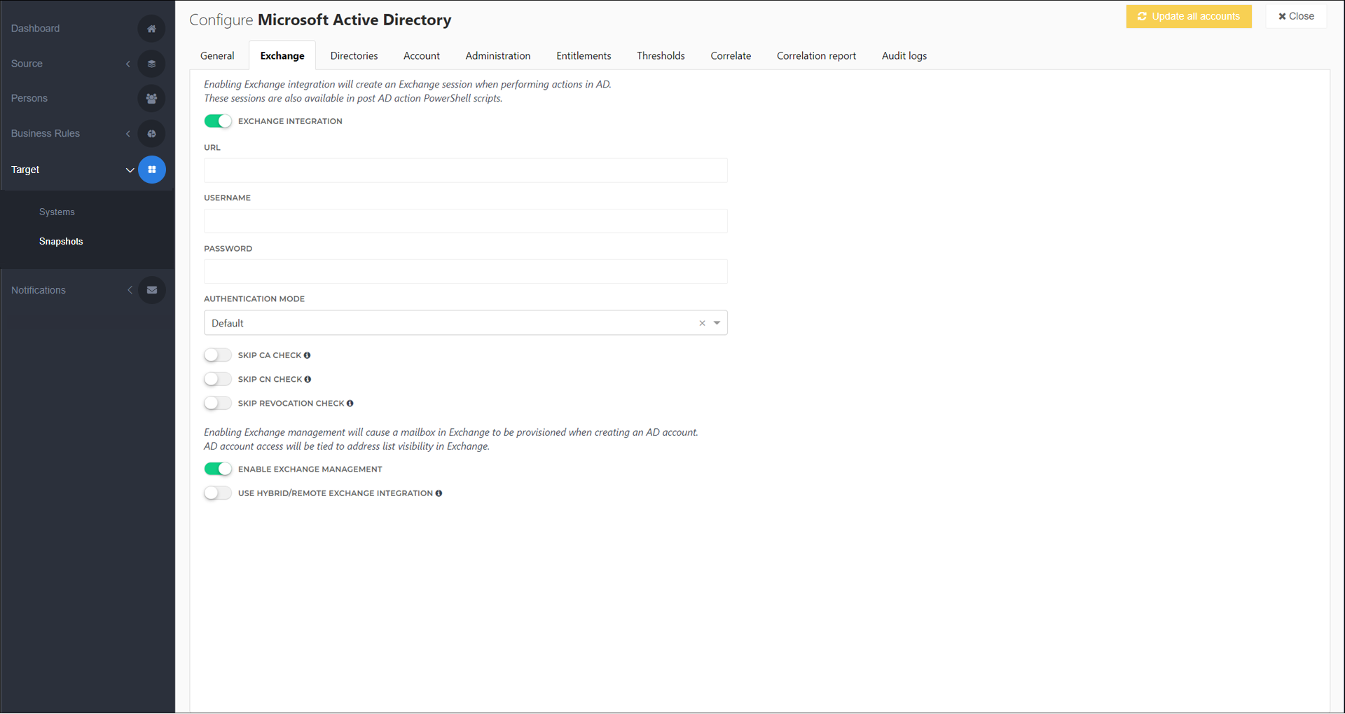
Task: Open the Entitlements tab
Action: pos(584,56)
